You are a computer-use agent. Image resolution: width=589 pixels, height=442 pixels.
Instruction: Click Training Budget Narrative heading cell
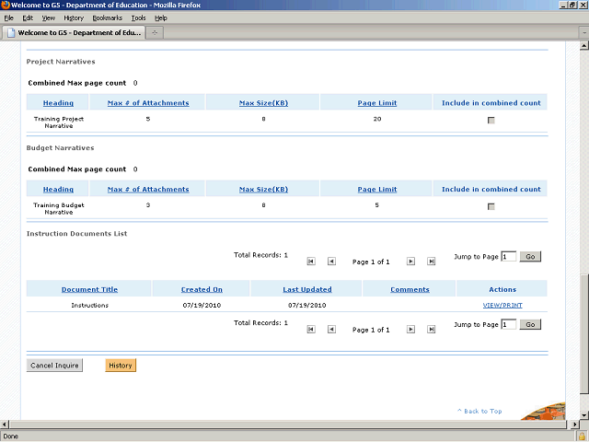click(59, 209)
